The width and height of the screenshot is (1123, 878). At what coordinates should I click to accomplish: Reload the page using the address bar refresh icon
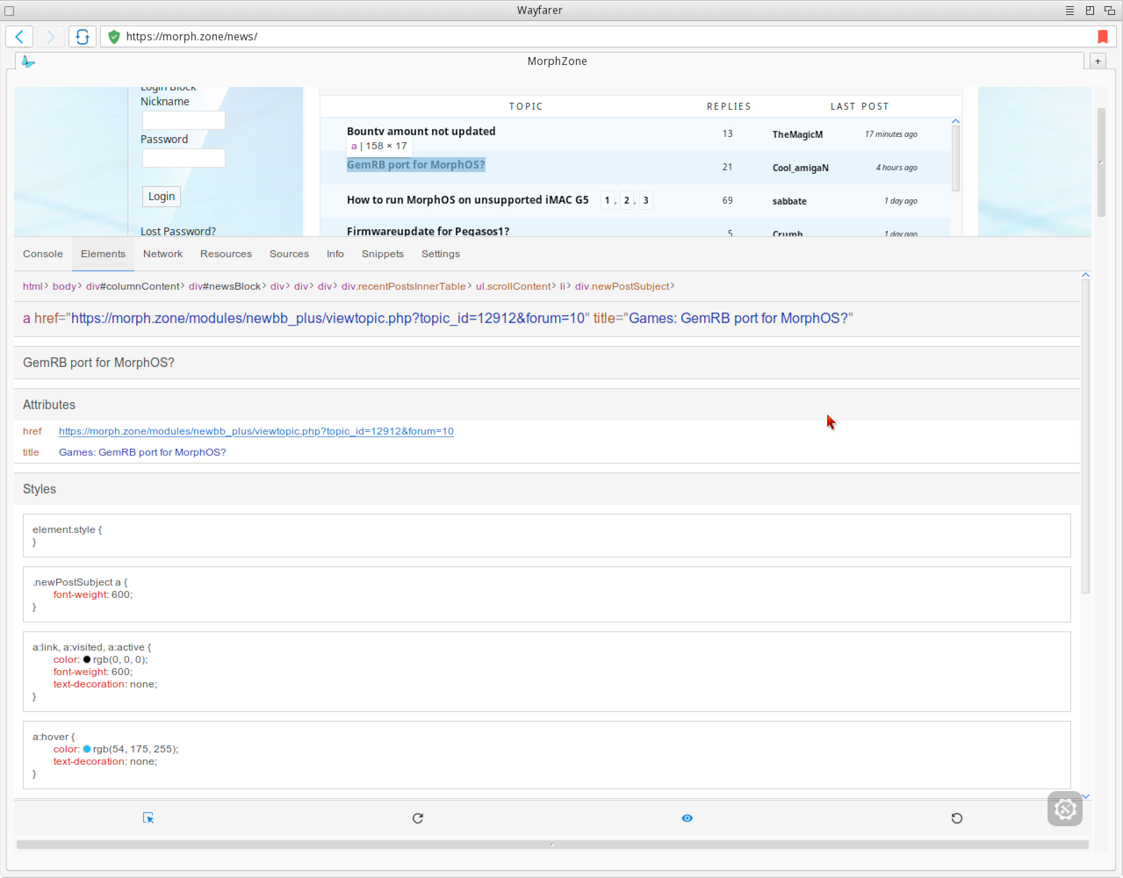click(82, 37)
